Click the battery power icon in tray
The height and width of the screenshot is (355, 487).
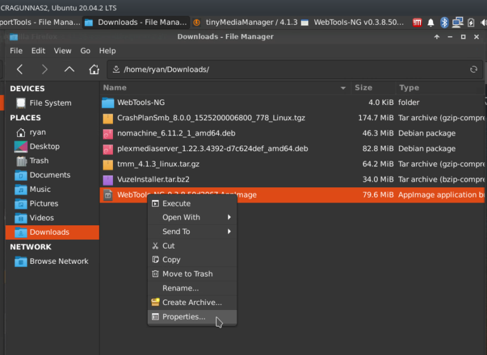click(471, 22)
